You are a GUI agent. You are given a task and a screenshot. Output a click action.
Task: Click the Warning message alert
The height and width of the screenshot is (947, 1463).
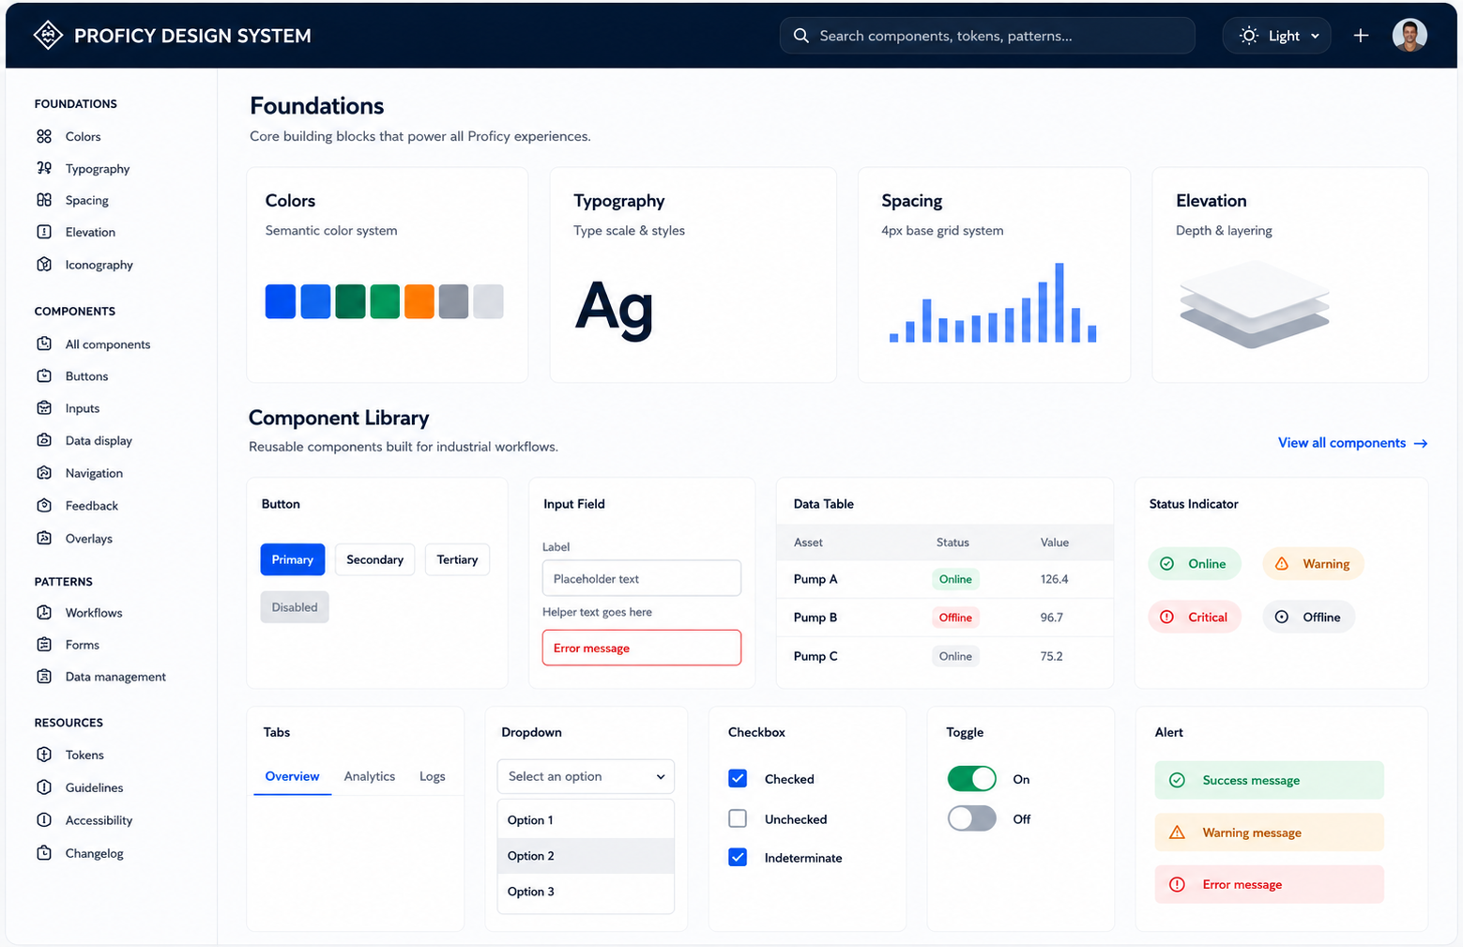pyautogui.click(x=1269, y=832)
